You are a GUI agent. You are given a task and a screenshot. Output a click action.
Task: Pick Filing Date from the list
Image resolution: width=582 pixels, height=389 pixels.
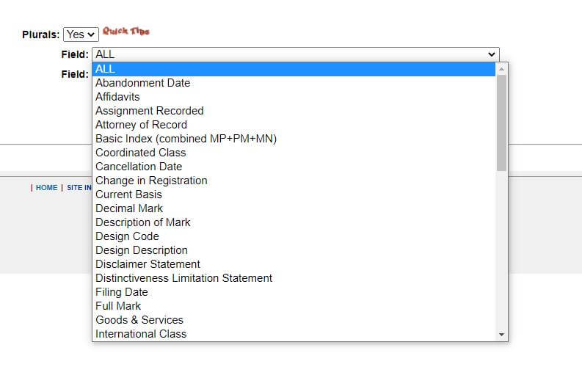tap(121, 292)
